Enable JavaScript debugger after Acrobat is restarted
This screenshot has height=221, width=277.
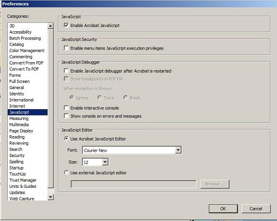click(66, 71)
